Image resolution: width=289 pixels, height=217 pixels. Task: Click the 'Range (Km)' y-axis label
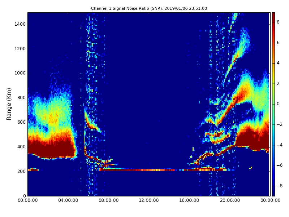[9, 104]
